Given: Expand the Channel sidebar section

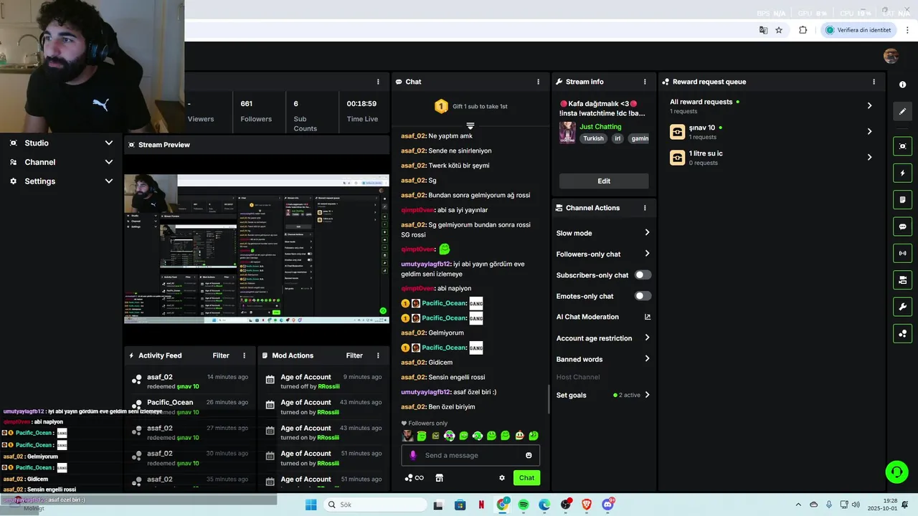Looking at the screenshot, I should coord(61,162).
